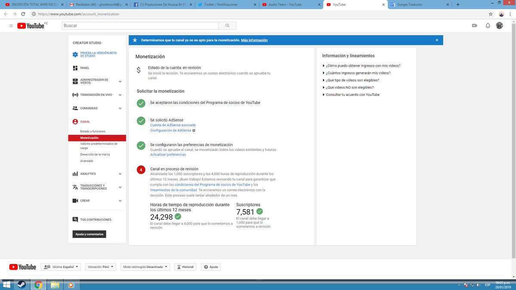Expand "¿Cuántos ingresos generarán mis videos?"
Screen dimensions: 516x290
tap(356, 73)
